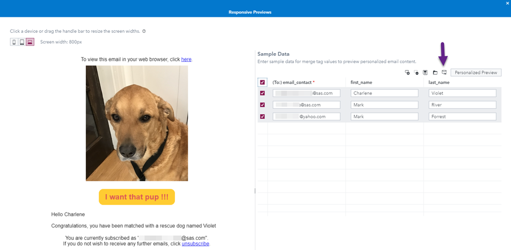Viewport: 511px width, 250px height.
Task: Edit first_name field in River row
Action: (x=385, y=105)
